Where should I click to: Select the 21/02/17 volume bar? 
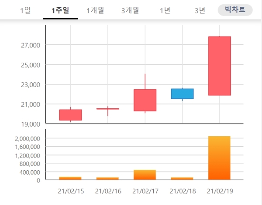coord(145,175)
